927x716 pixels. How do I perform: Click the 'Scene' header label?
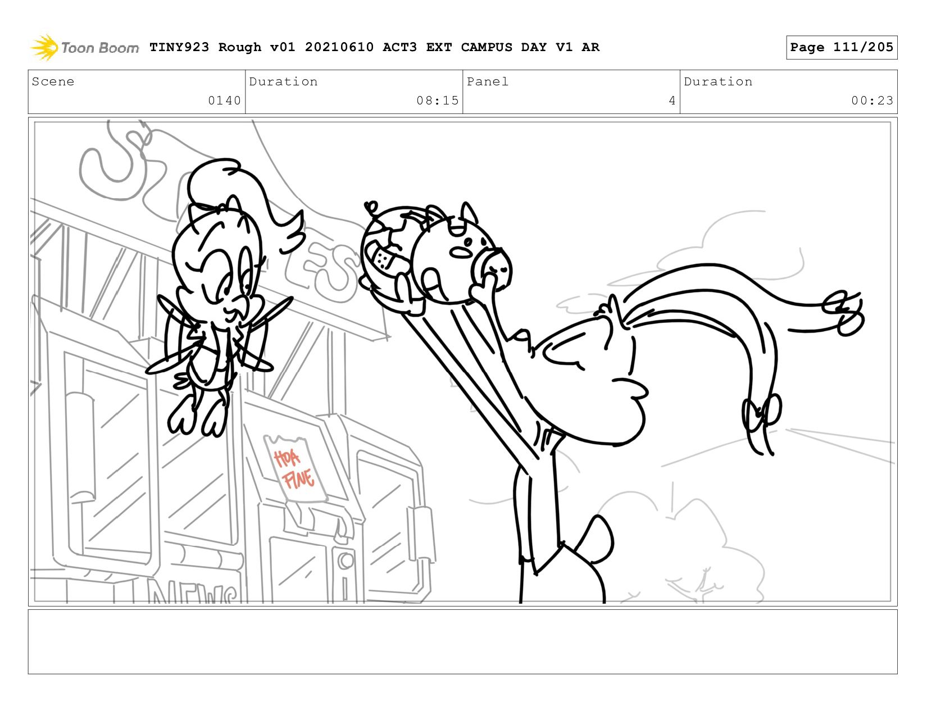click(53, 81)
